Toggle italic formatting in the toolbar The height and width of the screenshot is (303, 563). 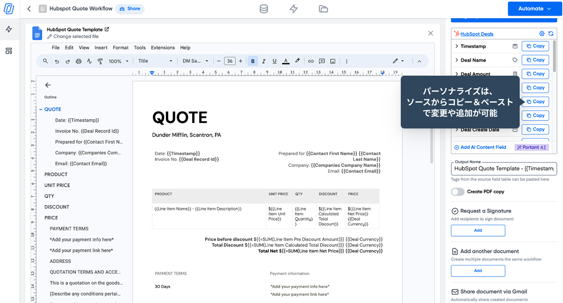(x=264, y=61)
